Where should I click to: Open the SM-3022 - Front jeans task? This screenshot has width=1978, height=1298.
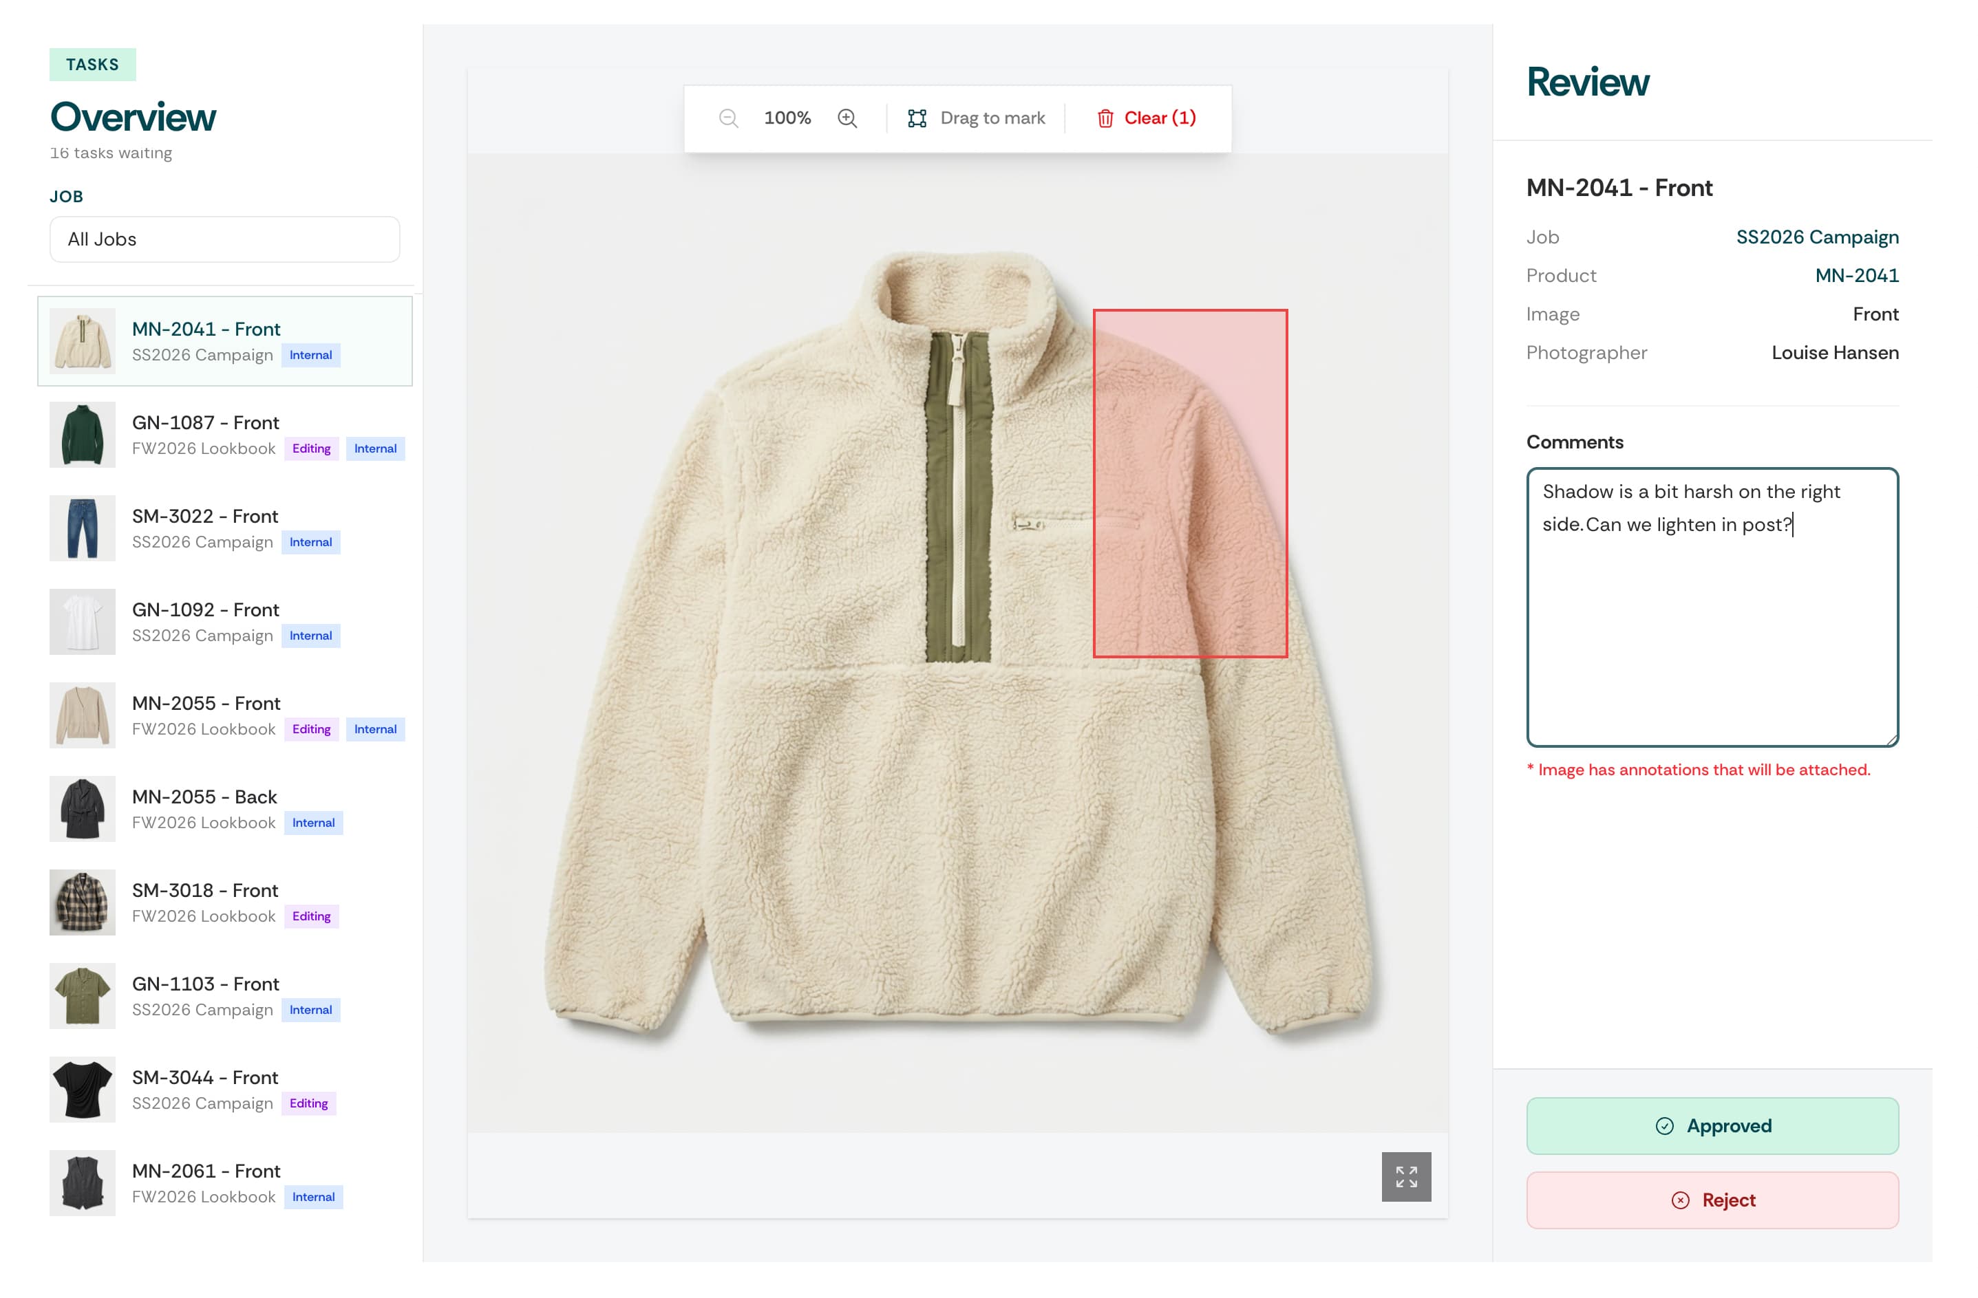[x=204, y=516]
